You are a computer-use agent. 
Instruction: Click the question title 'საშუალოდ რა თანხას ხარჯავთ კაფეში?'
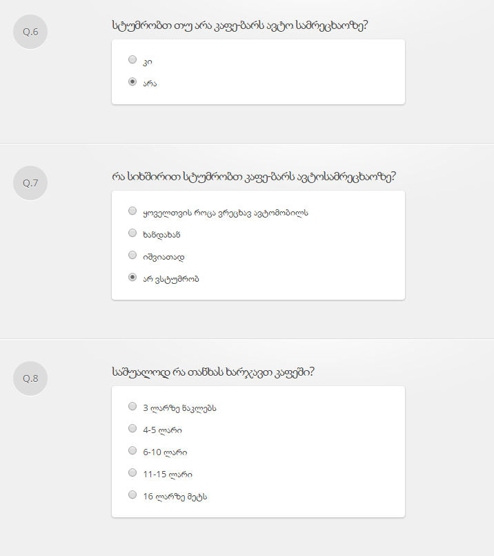coord(213,373)
